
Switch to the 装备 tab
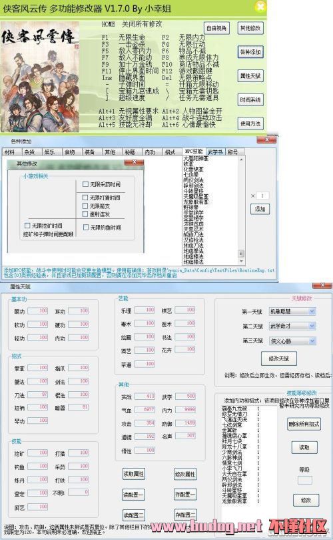click(x=92, y=152)
